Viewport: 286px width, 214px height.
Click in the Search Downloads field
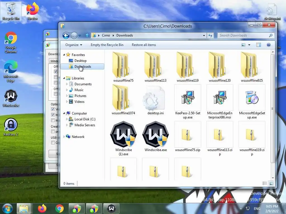coord(243,35)
